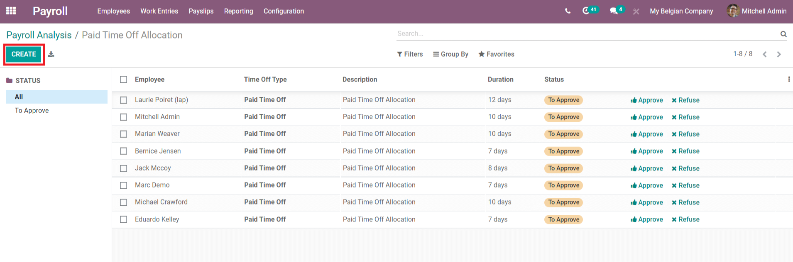
Task: Check the Marc Demo row checkbox
Action: (124, 185)
